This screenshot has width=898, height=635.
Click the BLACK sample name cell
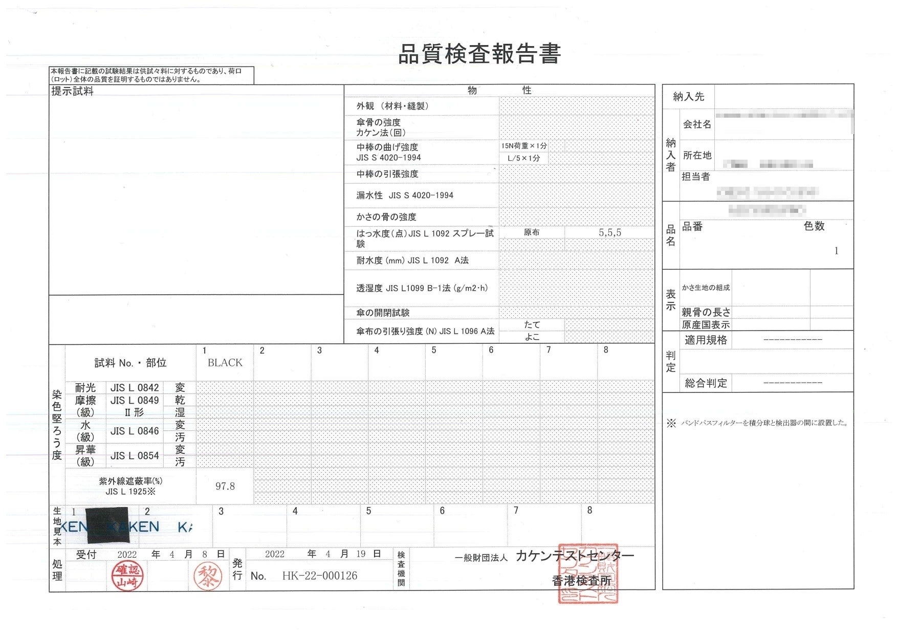tap(225, 363)
